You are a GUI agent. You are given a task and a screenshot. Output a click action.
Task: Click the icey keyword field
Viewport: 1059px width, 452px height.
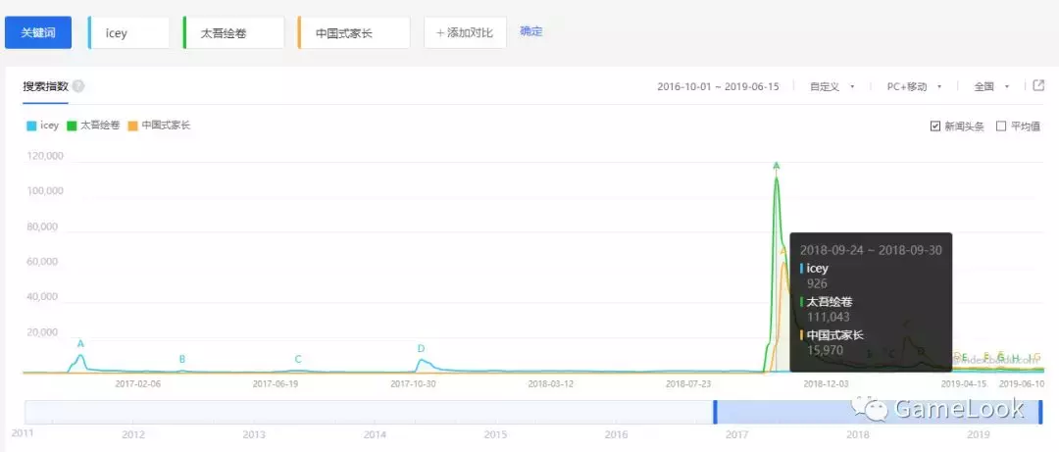[x=129, y=32]
